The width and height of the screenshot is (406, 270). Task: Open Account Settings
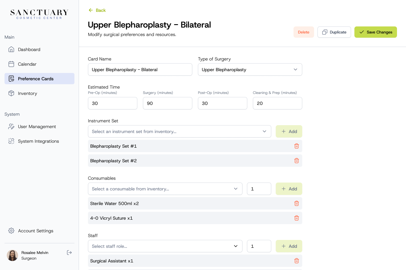pos(39,231)
